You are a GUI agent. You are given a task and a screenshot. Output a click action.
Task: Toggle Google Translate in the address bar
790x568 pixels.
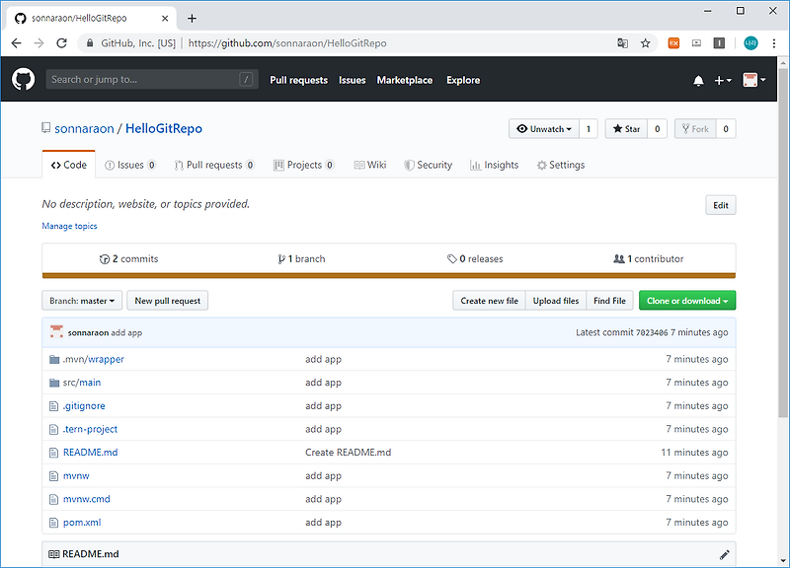coord(622,43)
